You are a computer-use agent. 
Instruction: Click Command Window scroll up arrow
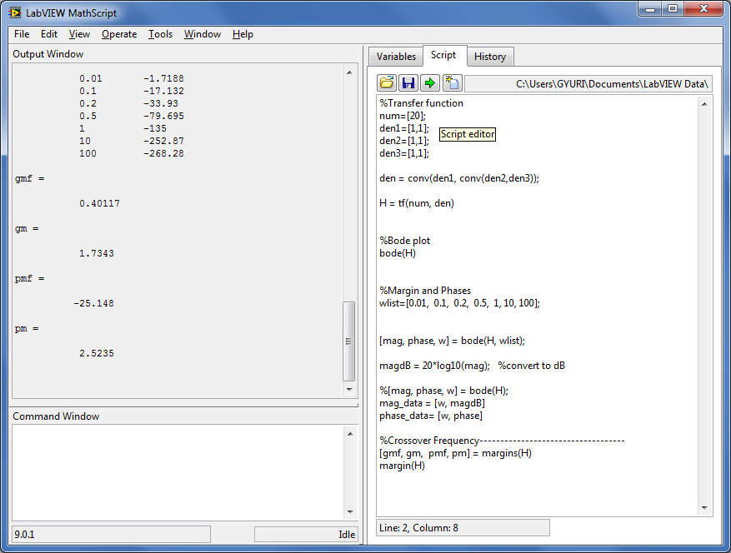[350, 434]
